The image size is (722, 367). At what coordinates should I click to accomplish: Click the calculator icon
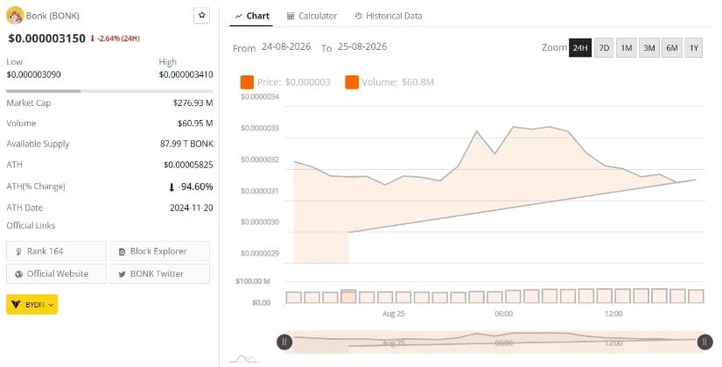click(x=291, y=16)
